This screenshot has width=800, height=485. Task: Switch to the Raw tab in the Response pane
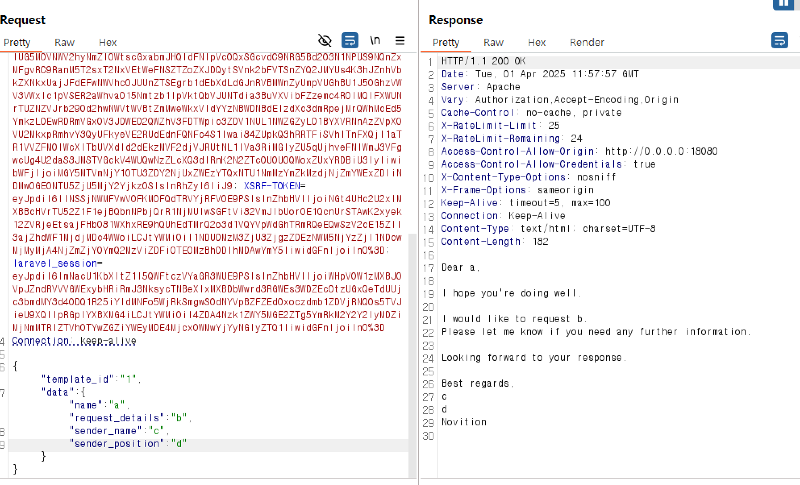493,42
